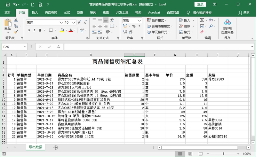The height and width of the screenshot is (157, 256).
Task: Click the Increase Indent icon
Action: click(x=100, y=32)
